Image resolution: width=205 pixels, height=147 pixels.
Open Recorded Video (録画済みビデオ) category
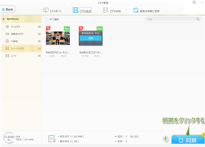click(x=17, y=34)
